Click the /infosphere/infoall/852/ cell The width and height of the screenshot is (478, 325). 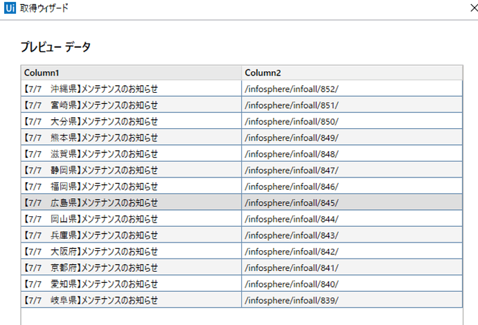point(352,89)
